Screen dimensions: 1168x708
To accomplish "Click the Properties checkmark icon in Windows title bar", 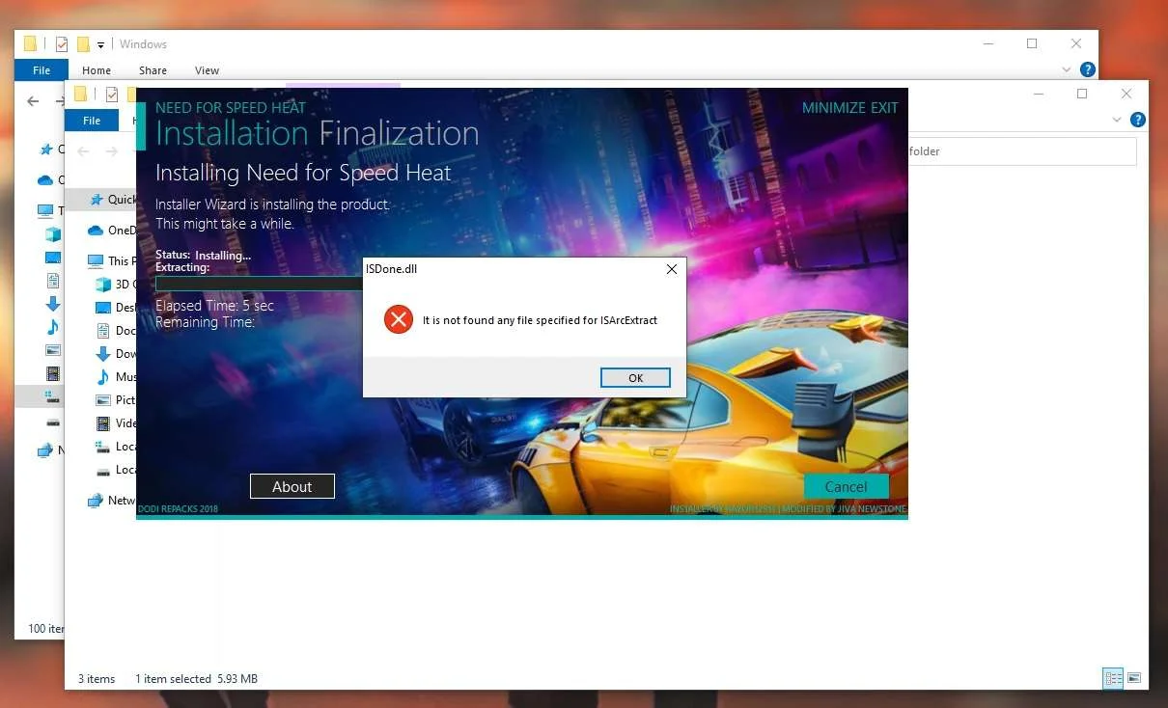I will [x=62, y=43].
